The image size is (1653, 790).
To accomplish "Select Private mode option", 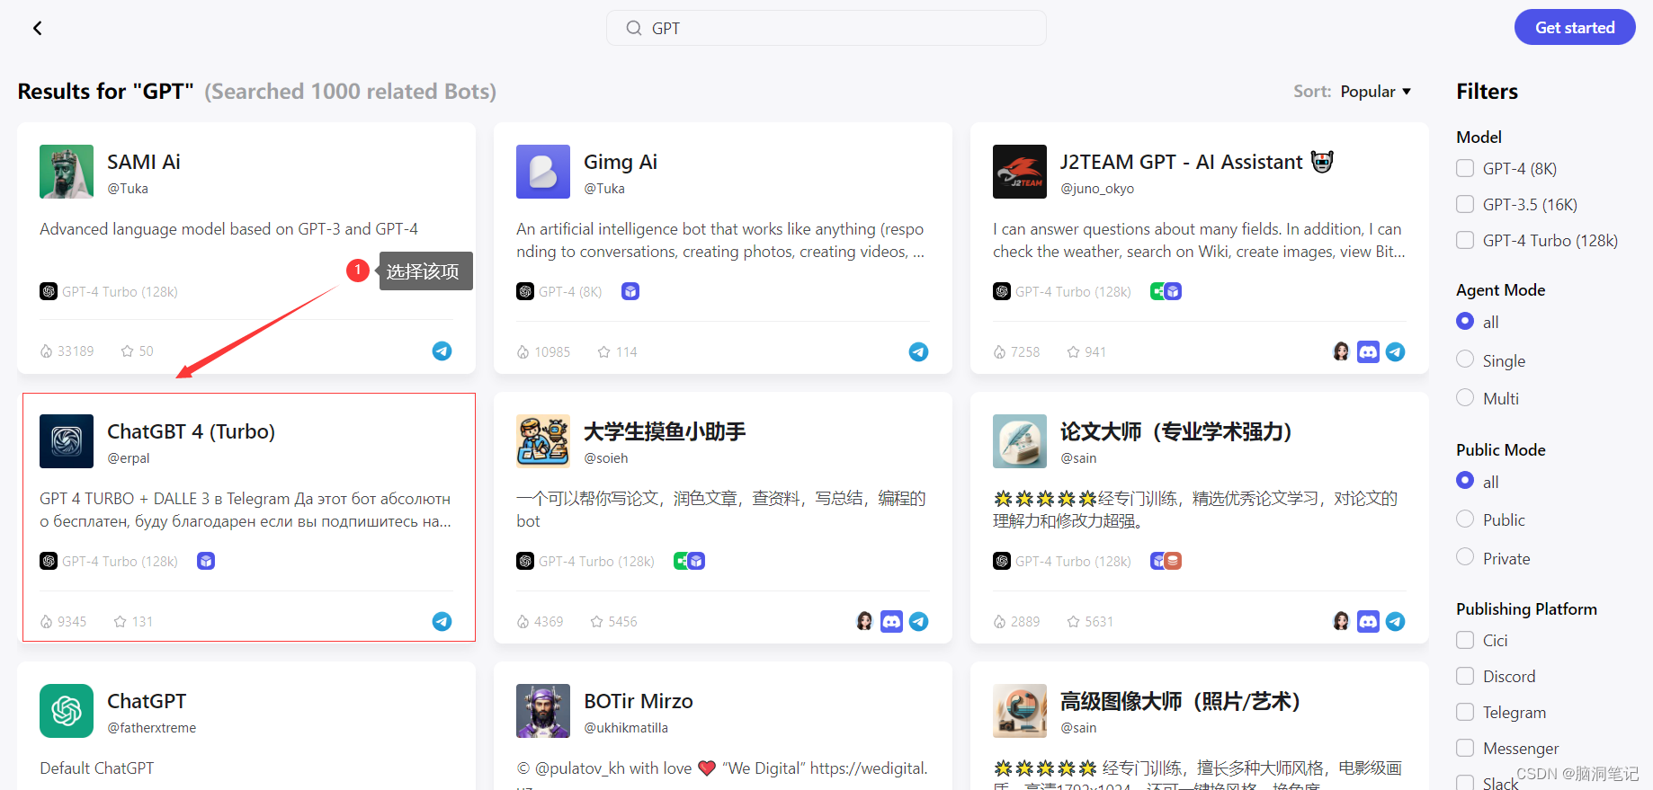I will pyautogui.click(x=1465, y=557).
